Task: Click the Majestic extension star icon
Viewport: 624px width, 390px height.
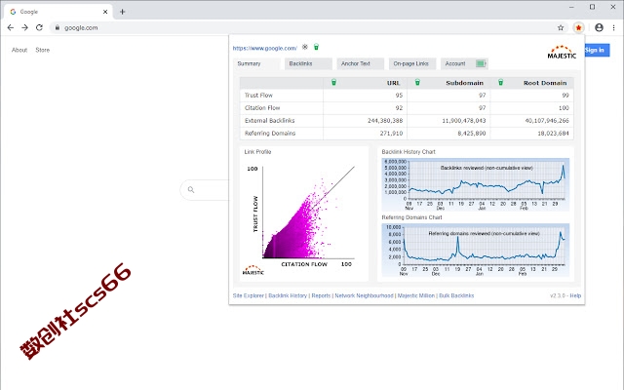Action: point(578,28)
